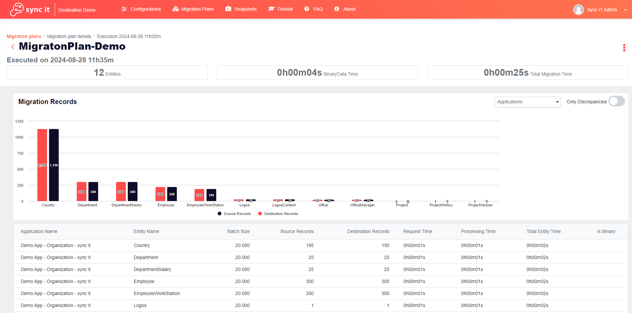Enable the Only Discrepancies switch
632x313 pixels.
(616, 101)
